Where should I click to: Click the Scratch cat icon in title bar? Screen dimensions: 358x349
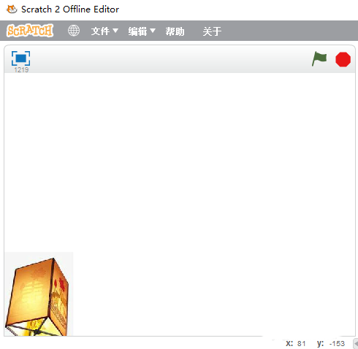[x=12, y=9]
